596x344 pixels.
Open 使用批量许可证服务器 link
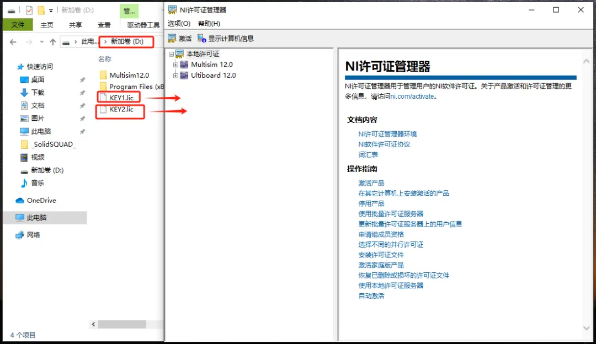point(391,214)
